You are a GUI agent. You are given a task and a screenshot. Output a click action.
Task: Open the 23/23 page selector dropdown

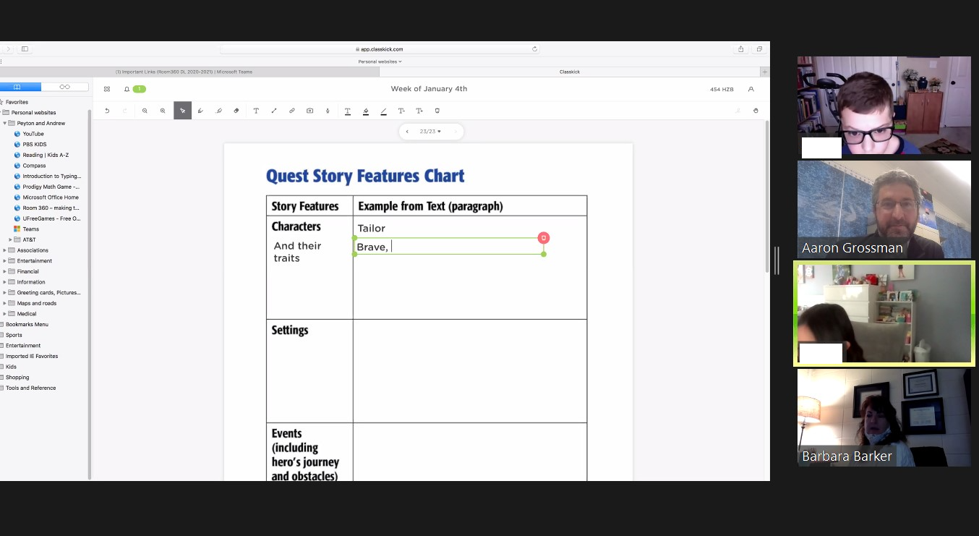coord(430,132)
